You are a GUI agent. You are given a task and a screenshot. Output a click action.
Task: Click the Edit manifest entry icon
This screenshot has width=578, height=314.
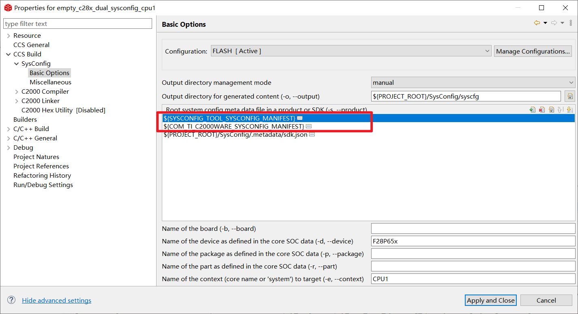click(551, 110)
